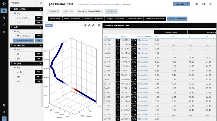Open the kPa unit selector for 21105.85
Viewport: 217px width, 121px height.
pyautogui.click(x=134, y=101)
